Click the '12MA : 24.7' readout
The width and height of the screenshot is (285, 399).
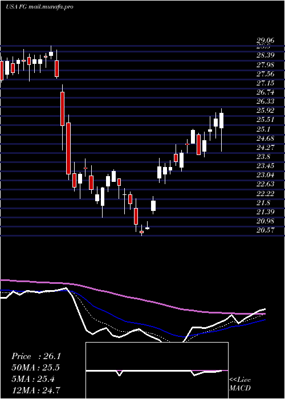coord(36,390)
